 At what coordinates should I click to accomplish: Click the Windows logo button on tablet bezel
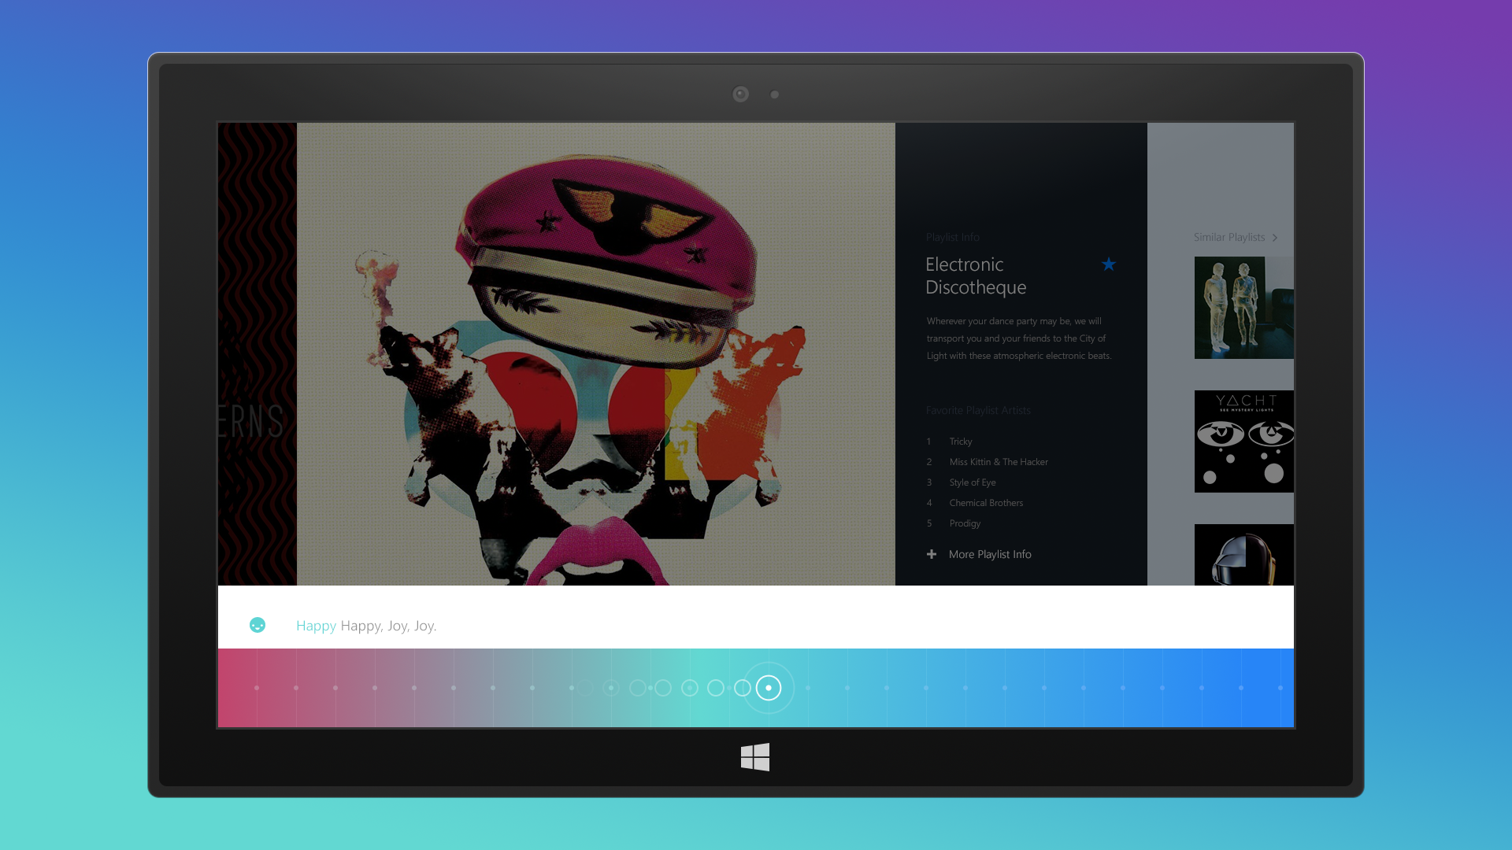click(755, 757)
